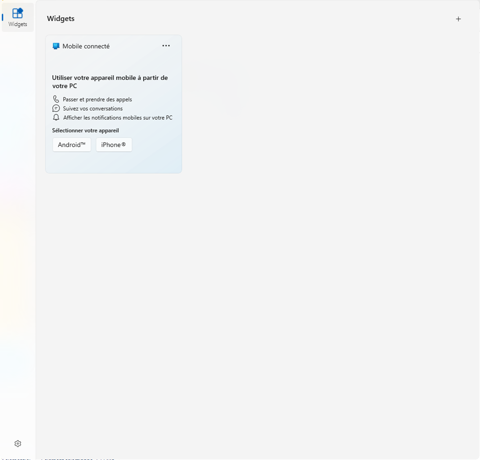The width and height of the screenshot is (480, 460).
Task: Open the 'Mobile connecté' widget title
Action: (86, 46)
